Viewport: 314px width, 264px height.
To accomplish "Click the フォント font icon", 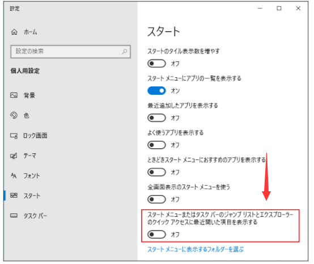I will [14, 176].
